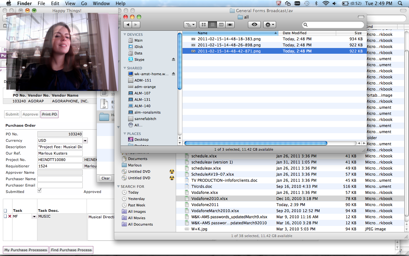Open Spotlight search magnifier in menu bar
The width and height of the screenshot is (409, 256).
coord(400,4)
